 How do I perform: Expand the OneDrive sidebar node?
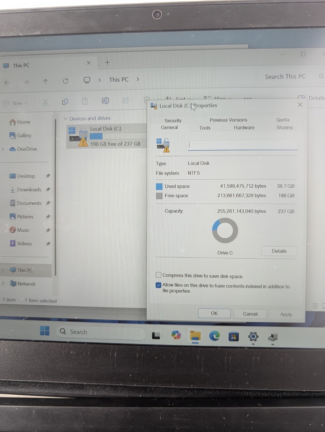point(3,149)
